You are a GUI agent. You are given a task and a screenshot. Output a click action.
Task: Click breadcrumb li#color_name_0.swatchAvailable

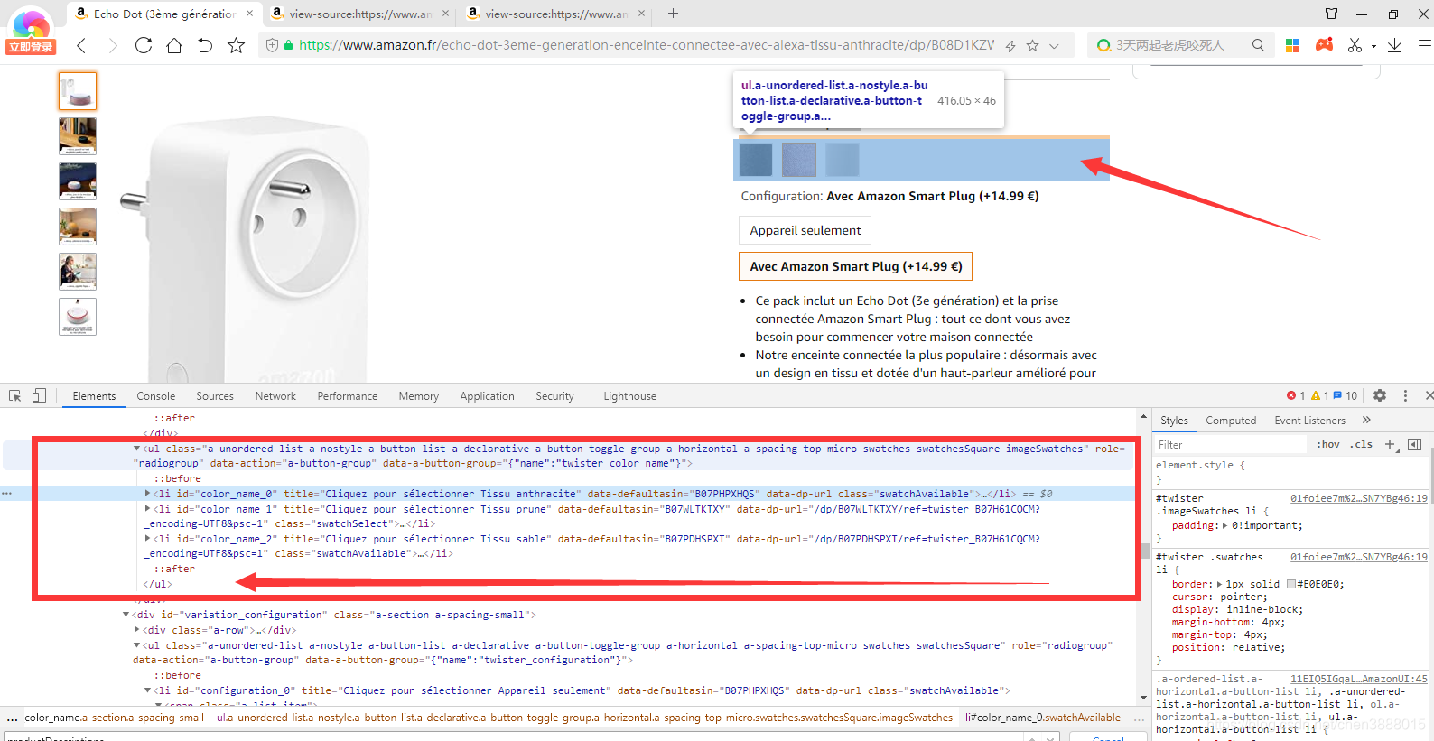pyautogui.click(x=1043, y=718)
